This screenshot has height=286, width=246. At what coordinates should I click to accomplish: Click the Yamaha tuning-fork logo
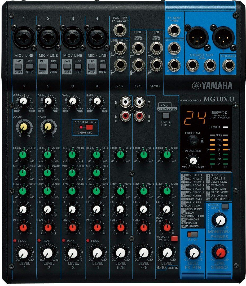[x=196, y=86]
